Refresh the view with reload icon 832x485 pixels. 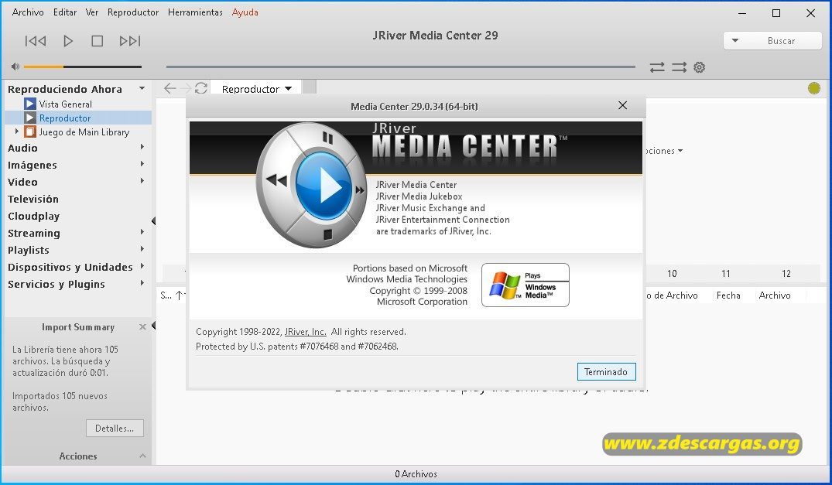click(200, 88)
